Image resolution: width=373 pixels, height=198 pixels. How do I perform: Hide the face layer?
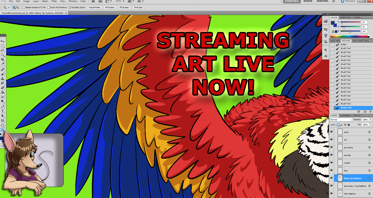coord(331,171)
